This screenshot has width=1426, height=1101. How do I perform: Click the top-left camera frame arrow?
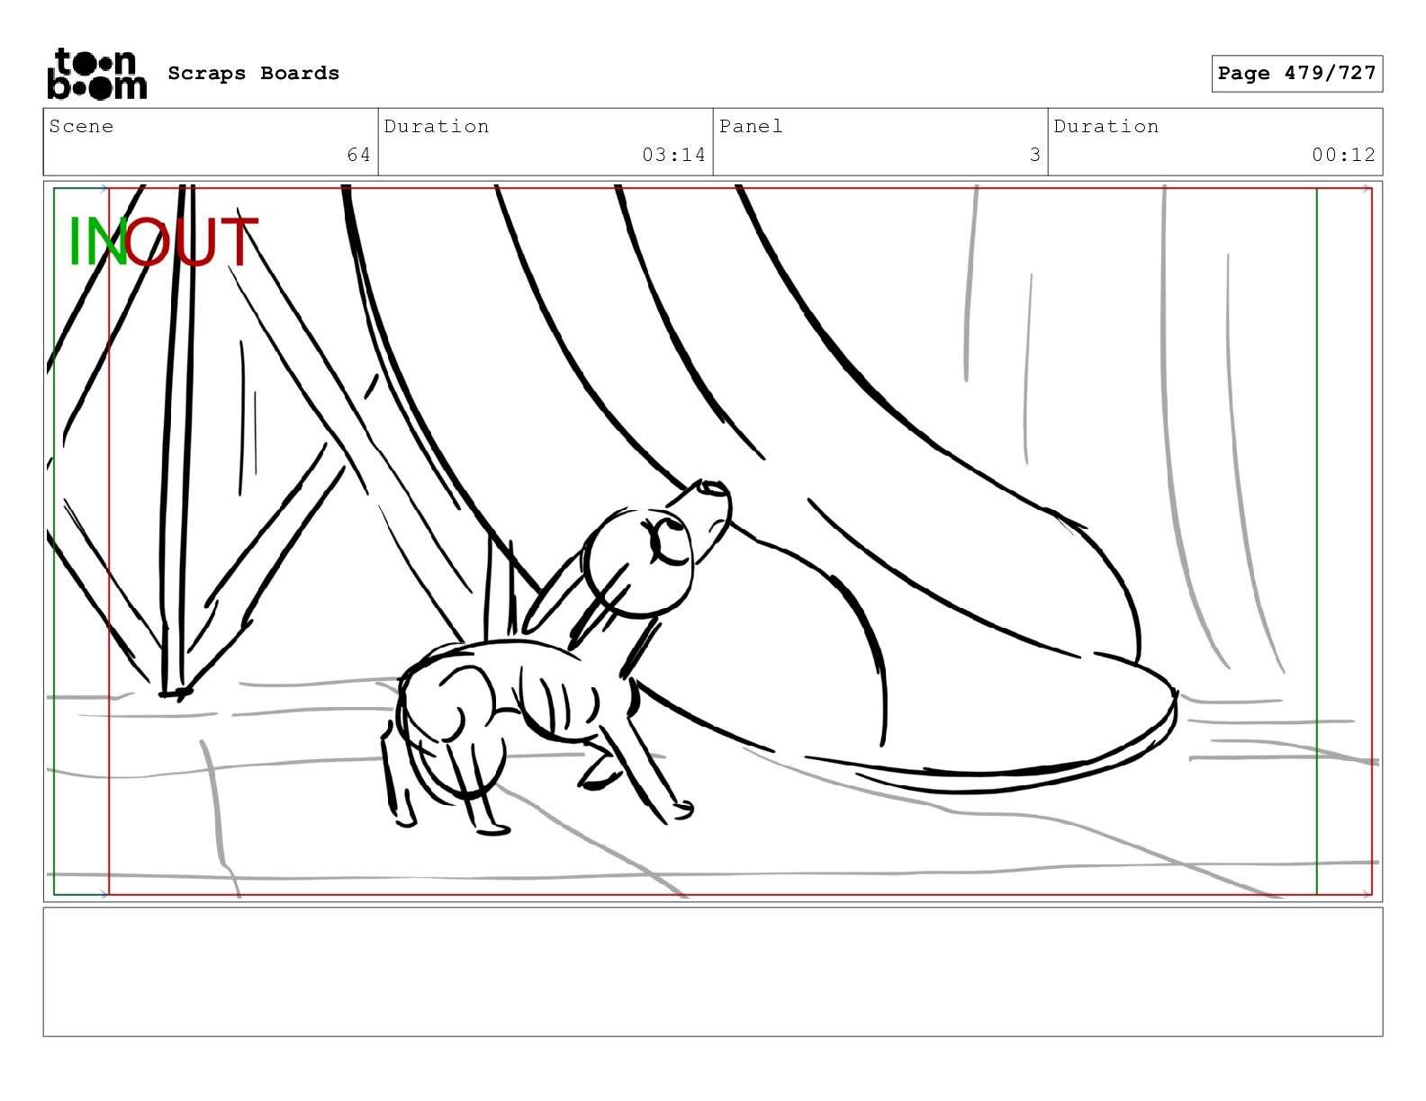tap(104, 189)
